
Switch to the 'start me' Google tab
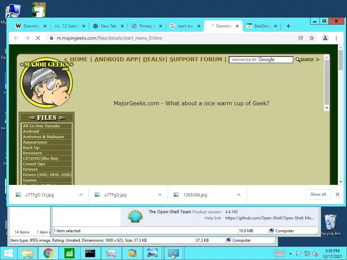click(x=185, y=26)
